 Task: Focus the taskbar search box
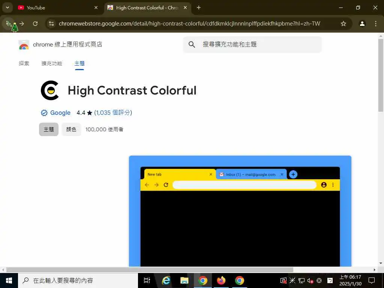pos(78,280)
